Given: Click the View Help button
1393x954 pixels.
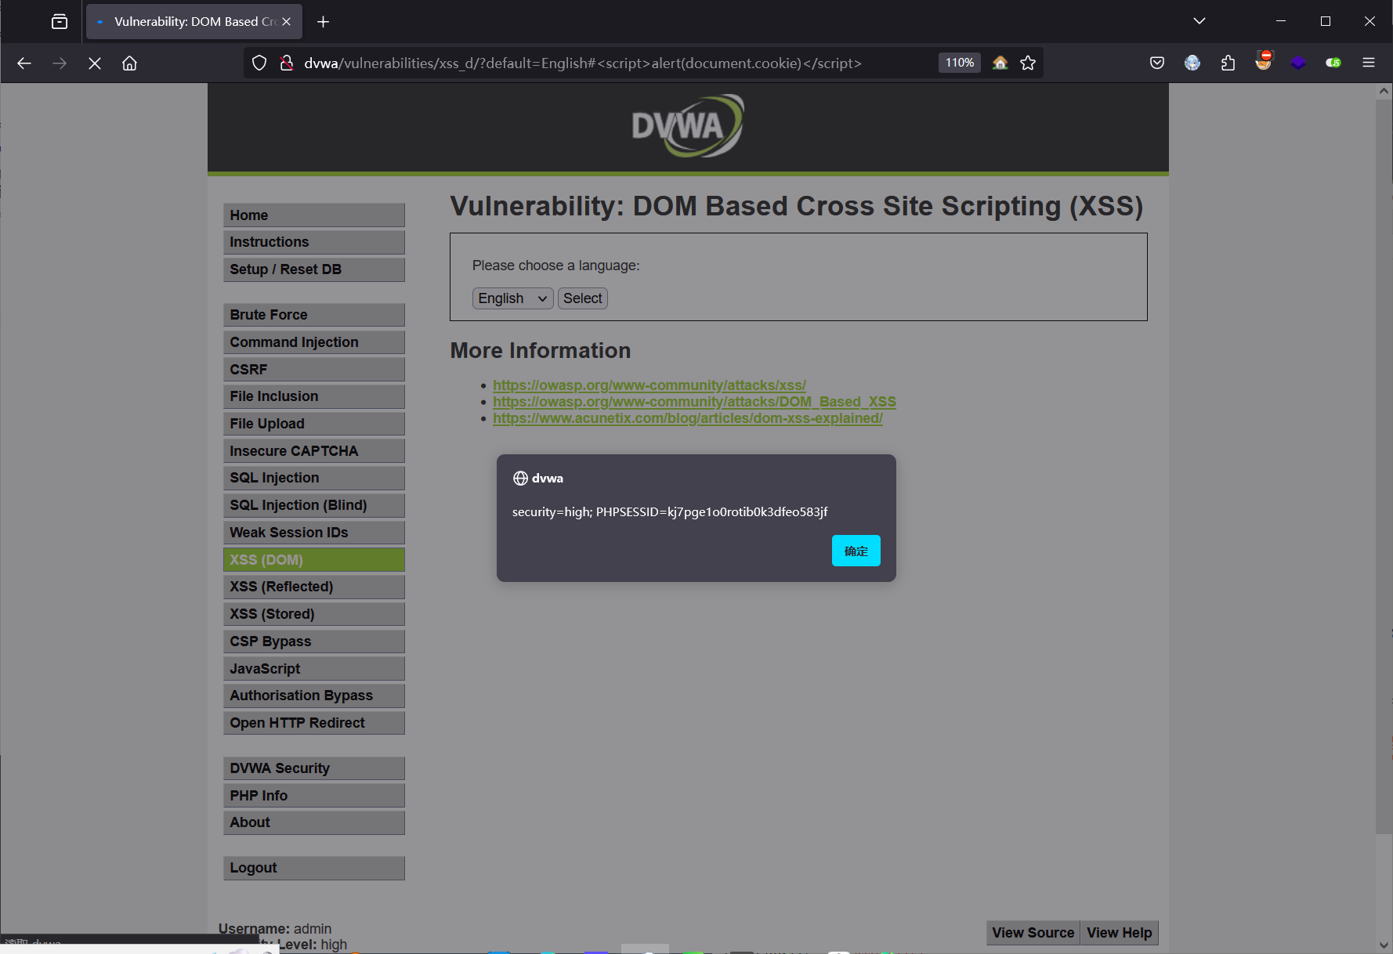Looking at the screenshot, I should point(1119,933).
